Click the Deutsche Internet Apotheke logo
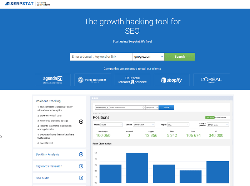250x186 pixels. tap(132, 80)
